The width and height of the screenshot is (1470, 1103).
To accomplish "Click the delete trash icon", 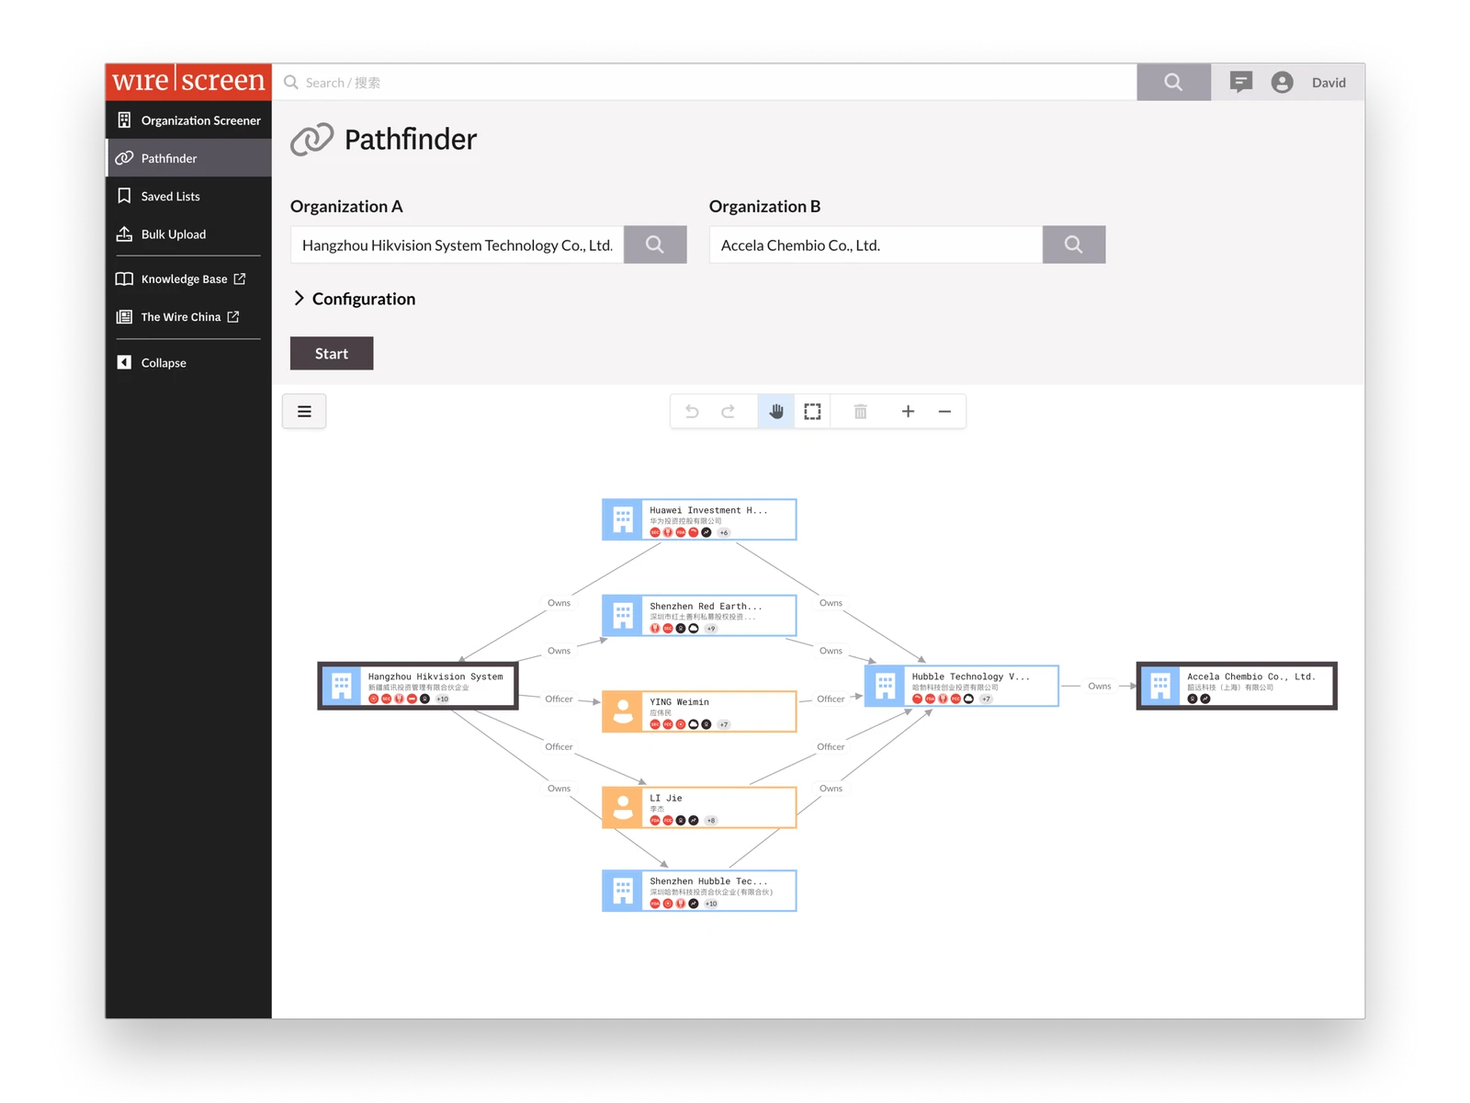I will [860, 412].
